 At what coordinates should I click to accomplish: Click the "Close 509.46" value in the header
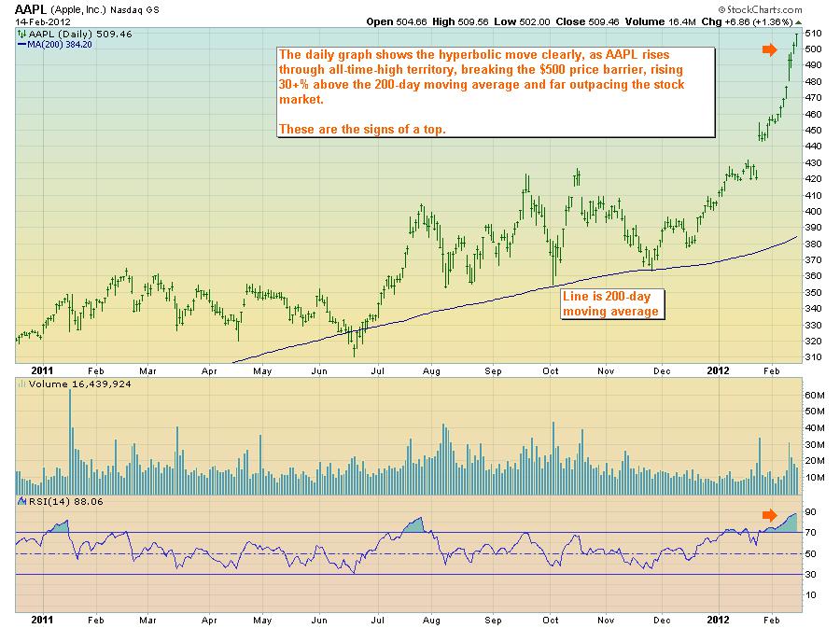pos(587,22)
